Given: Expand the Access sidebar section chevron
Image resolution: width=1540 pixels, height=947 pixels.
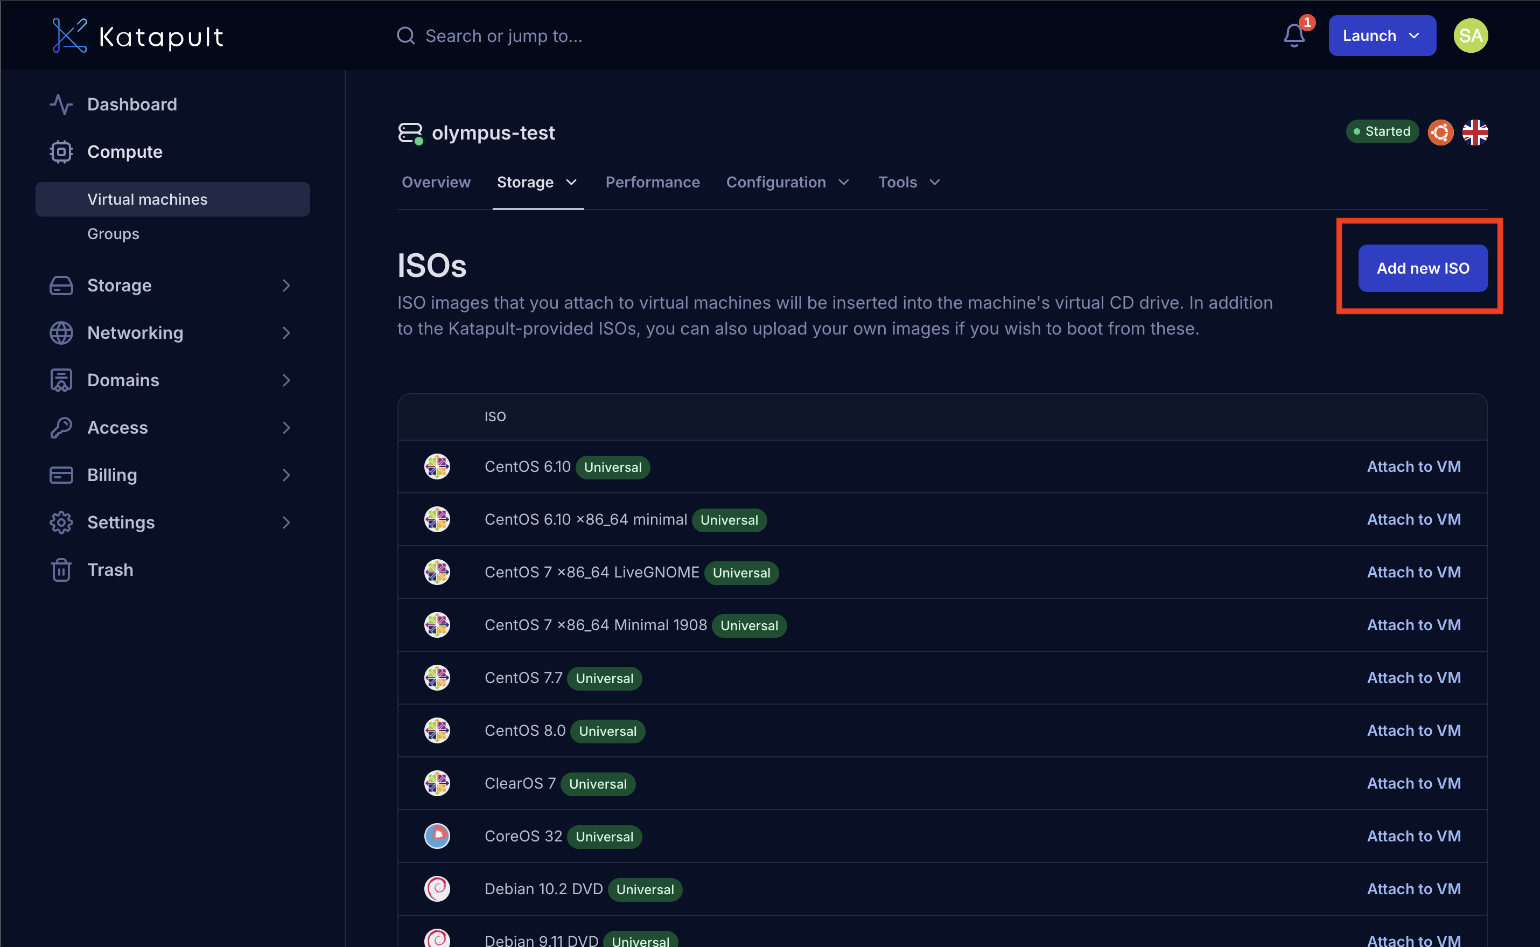Looking at the screenshot, I should pyautogui.click(x=285, y=428).
